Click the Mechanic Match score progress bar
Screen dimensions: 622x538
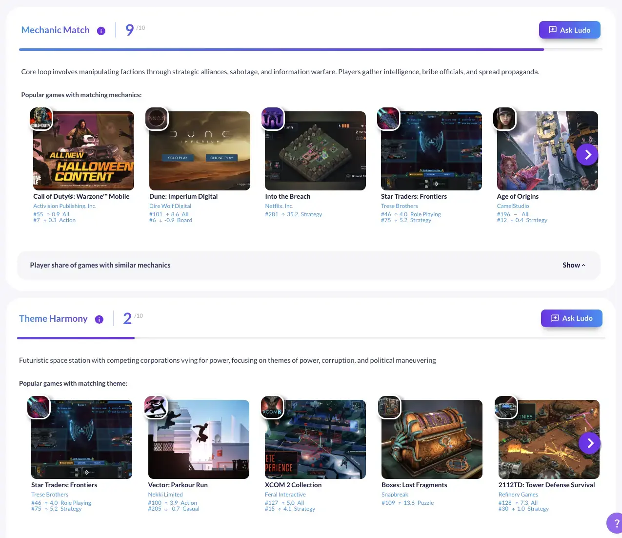click(311, 49)
